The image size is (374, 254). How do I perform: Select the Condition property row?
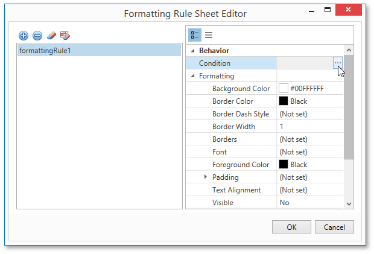point(264,63)
